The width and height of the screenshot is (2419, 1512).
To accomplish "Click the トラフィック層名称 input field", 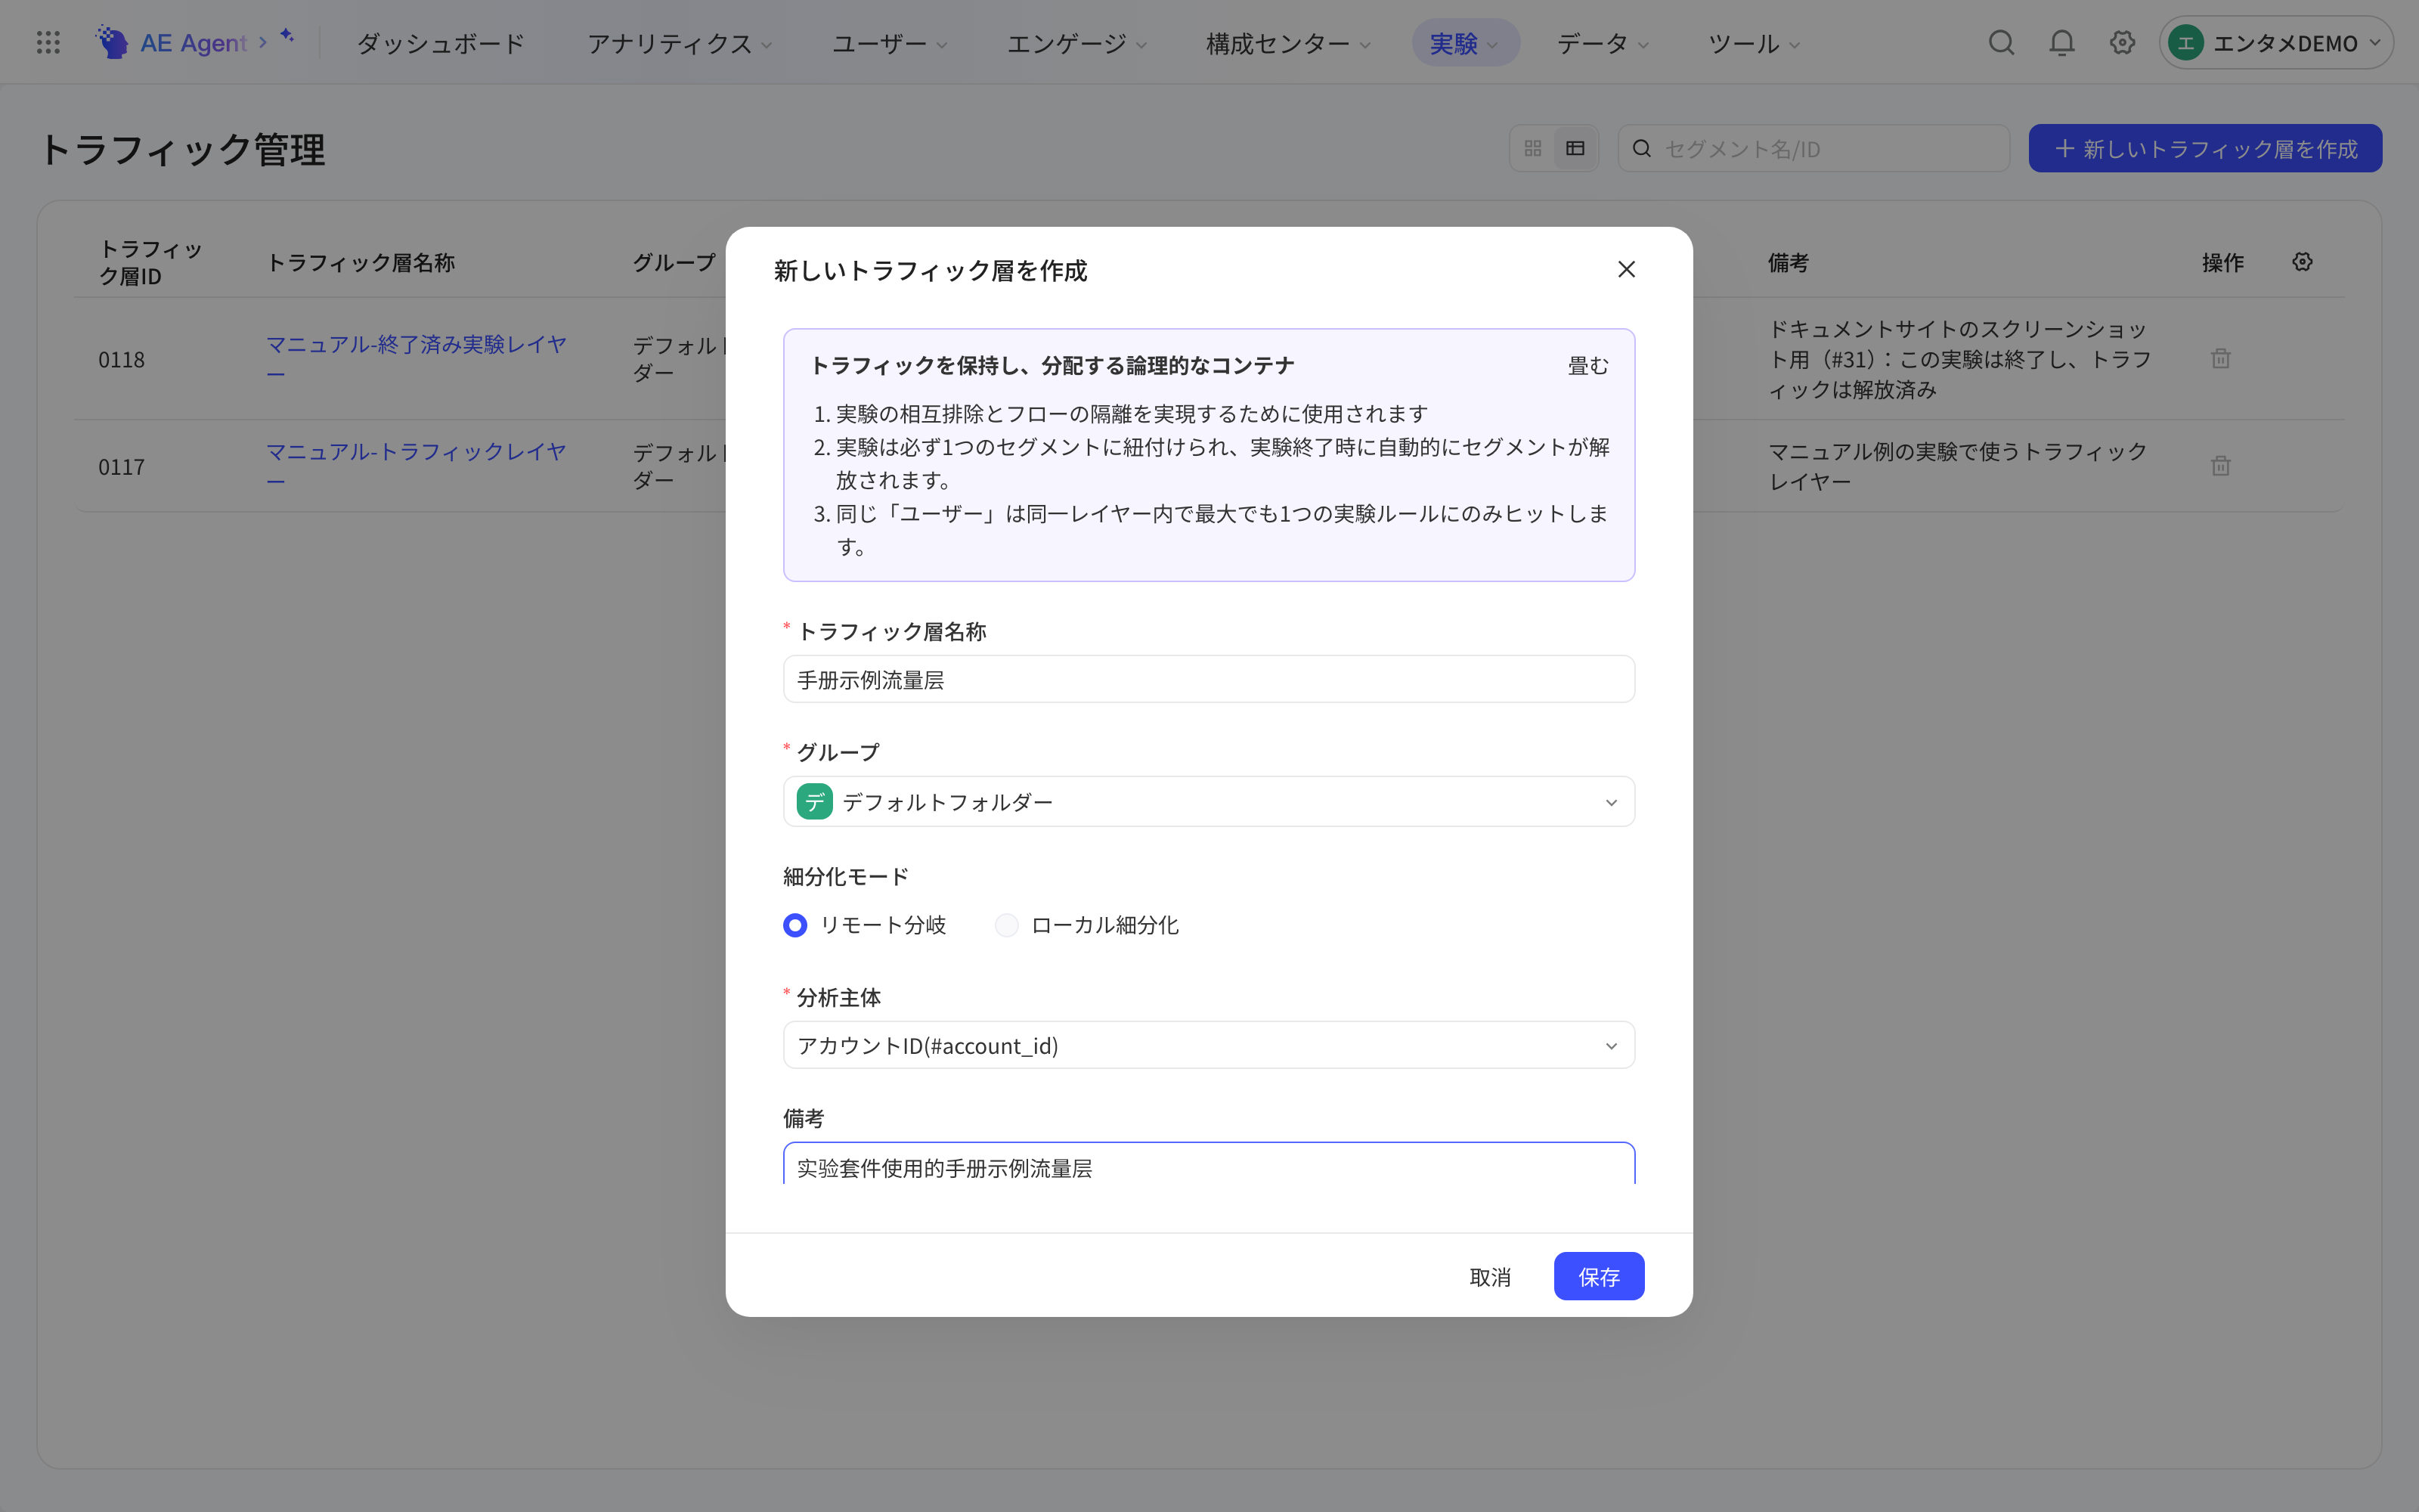I will click(1209, 679).
